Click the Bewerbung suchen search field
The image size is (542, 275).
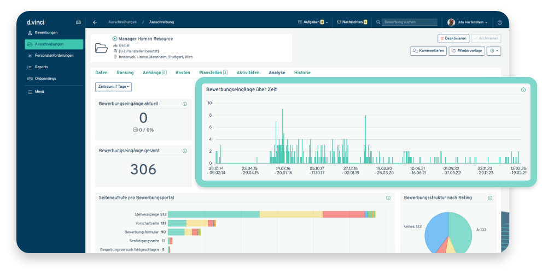pos(410,22)
